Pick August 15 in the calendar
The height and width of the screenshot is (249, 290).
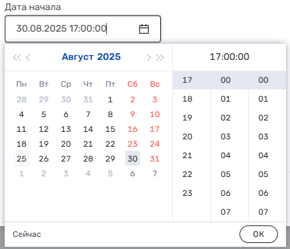click(x=110, y=129)
